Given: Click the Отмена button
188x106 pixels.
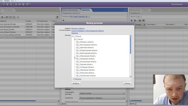Looking at the screenshot, I should 127,83.
